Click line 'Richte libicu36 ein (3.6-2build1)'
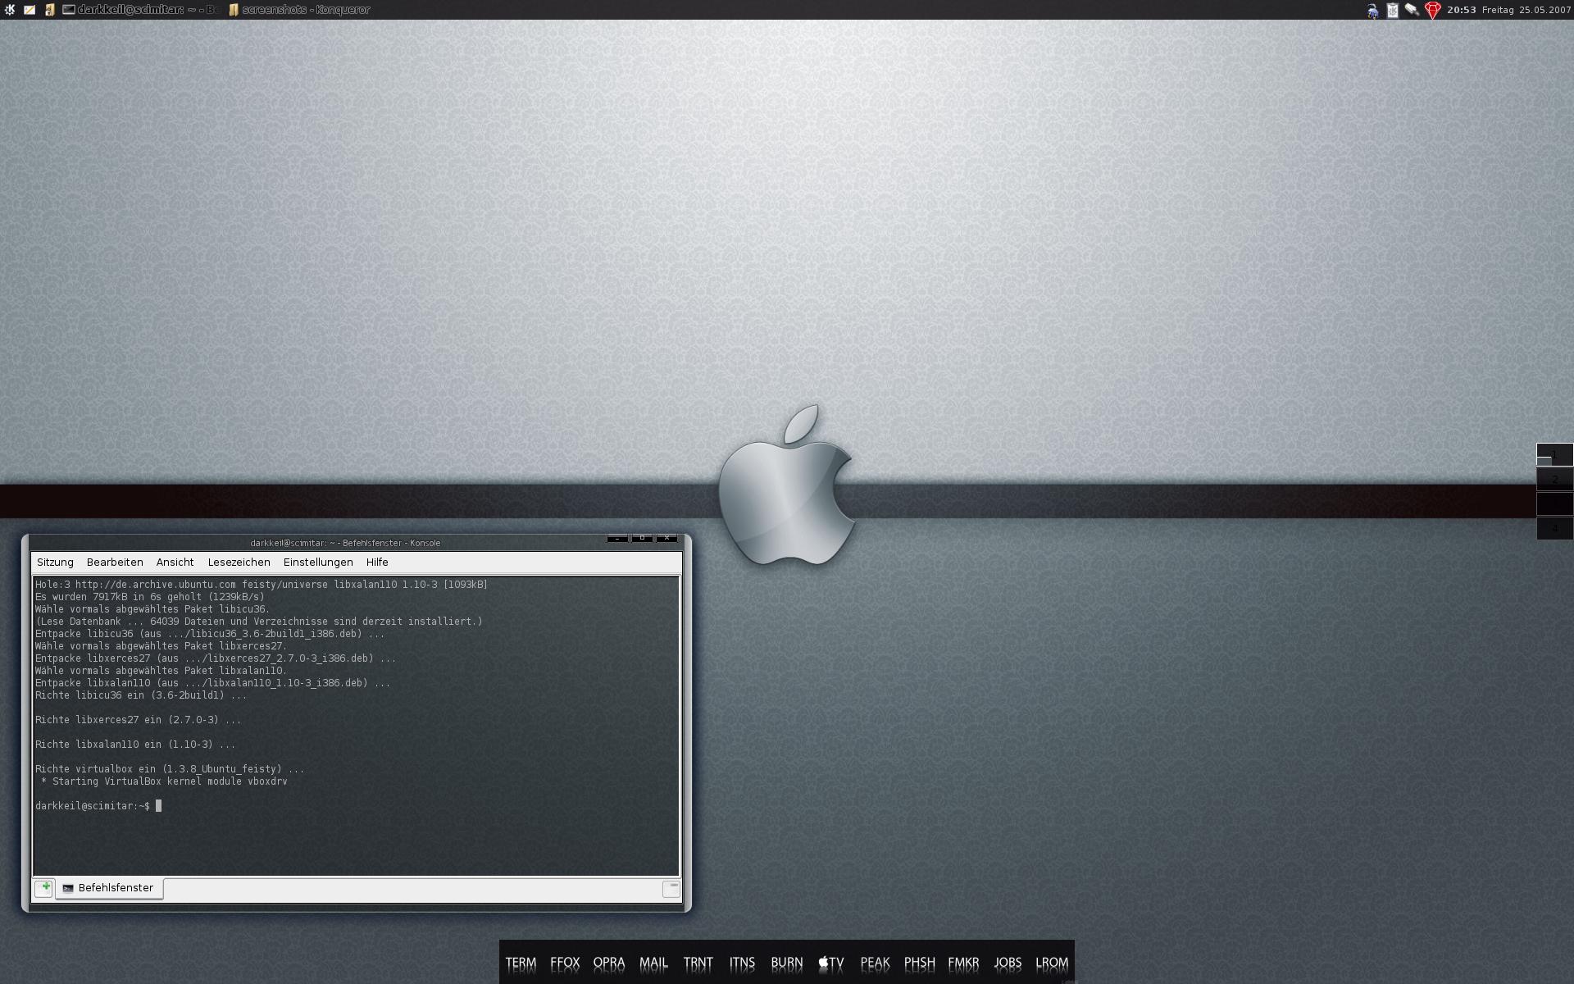Image resolution: width=1574 pixels, height=984 pixels. pyautogui.click(x=141, y=695)
